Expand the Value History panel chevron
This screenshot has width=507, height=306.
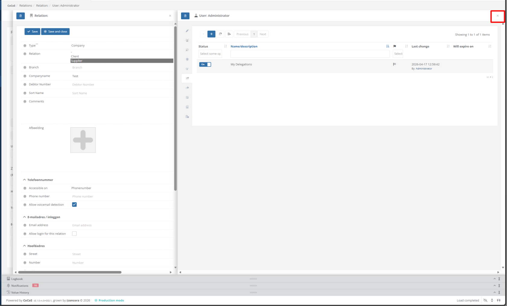pyautogui.click(x=494, y=292)
